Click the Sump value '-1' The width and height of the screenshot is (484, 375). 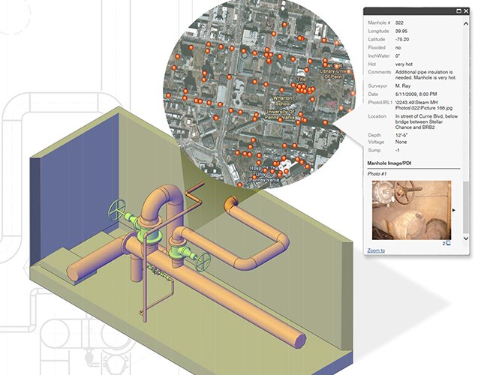[398, 151]
